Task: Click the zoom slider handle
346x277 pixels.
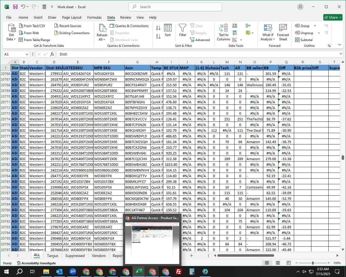Action: (x=313, y=263)
